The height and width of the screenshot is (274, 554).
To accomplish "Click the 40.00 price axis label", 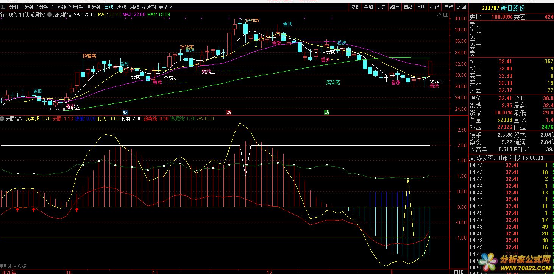I will coord(460,18).
